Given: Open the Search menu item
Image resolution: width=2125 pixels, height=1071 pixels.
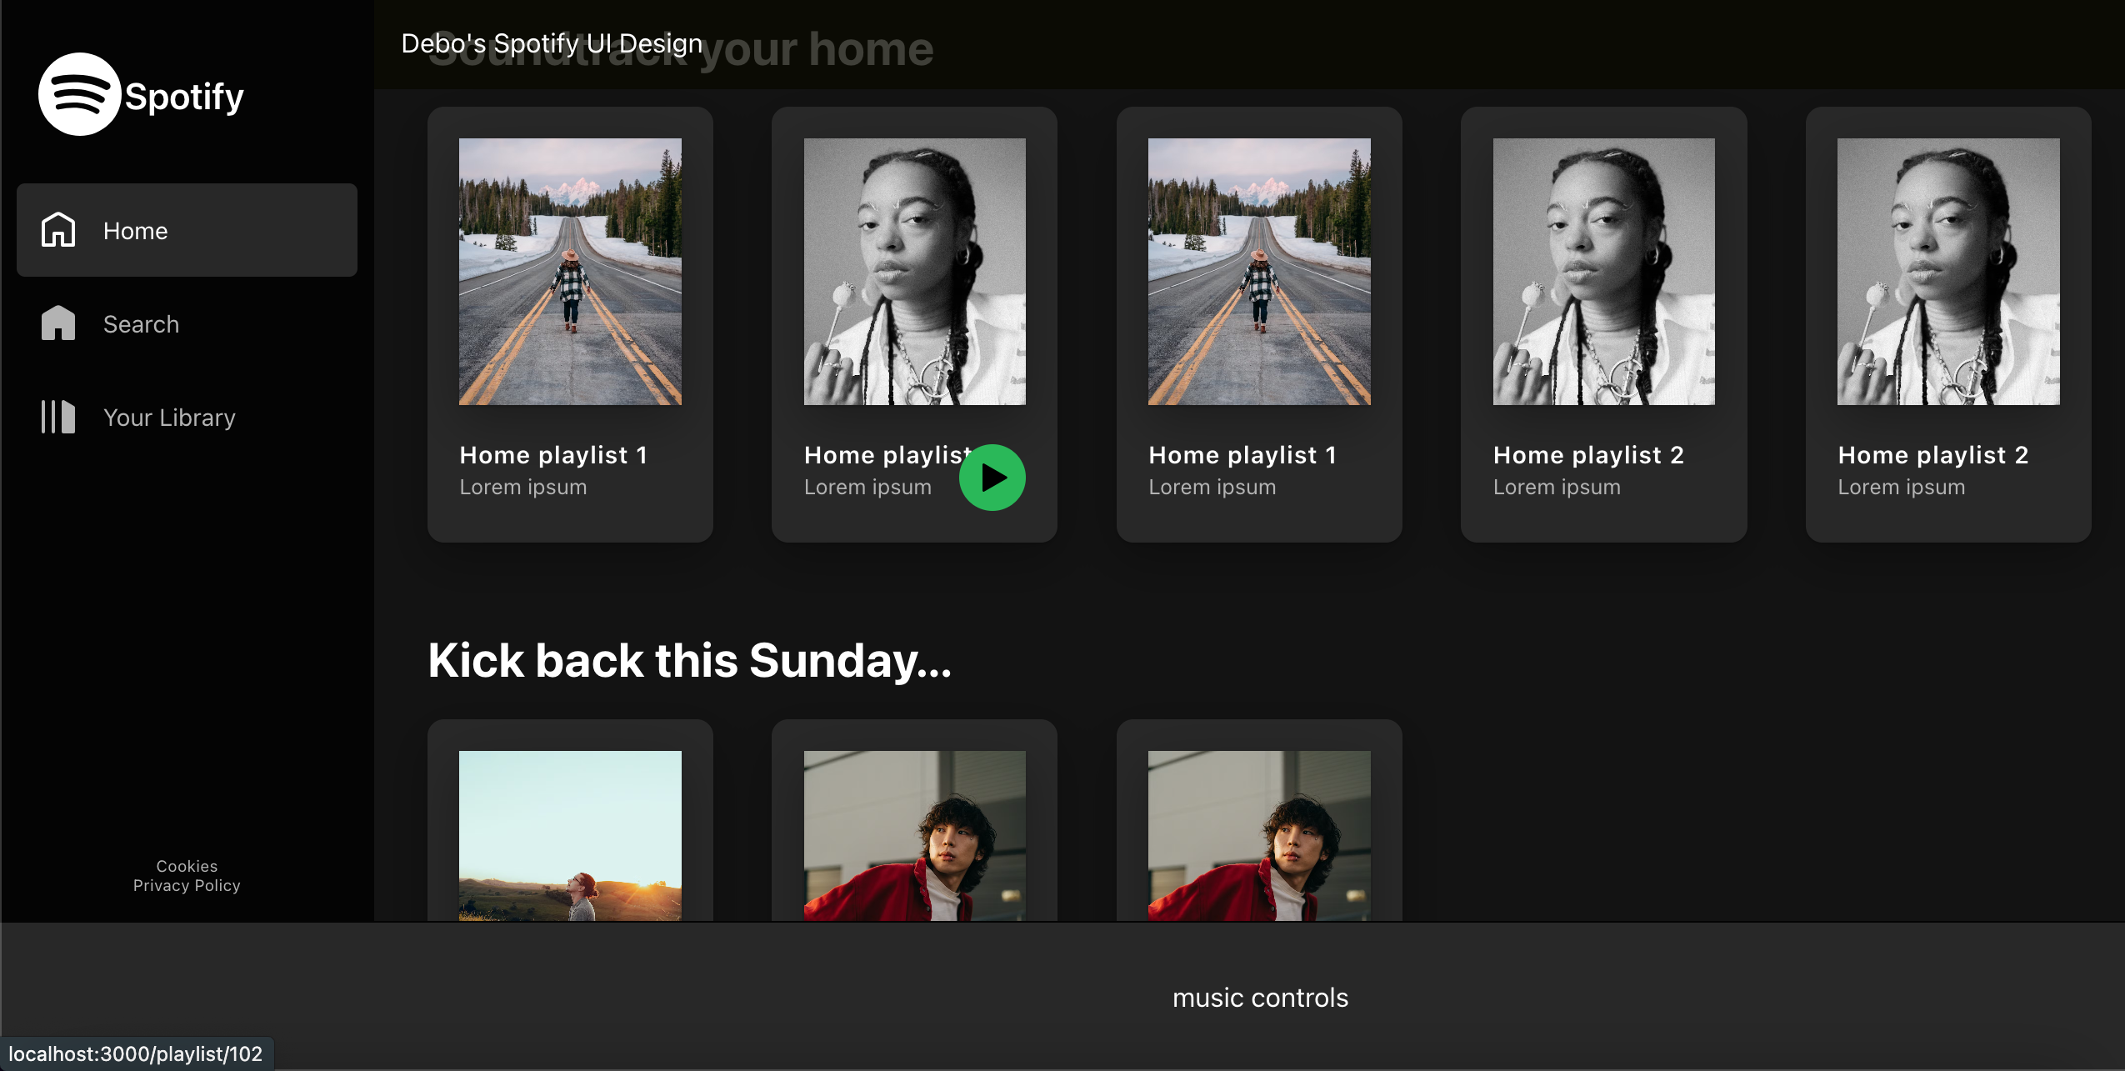Looking at the screenshot, I should coord(141,324).
